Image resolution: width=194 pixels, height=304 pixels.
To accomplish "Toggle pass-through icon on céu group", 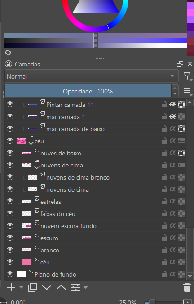I will (181, 141).
